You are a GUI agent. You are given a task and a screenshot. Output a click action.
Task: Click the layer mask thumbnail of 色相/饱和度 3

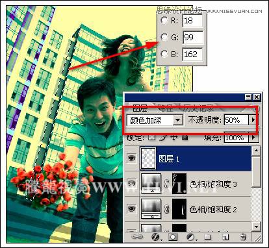click(179, 184)
